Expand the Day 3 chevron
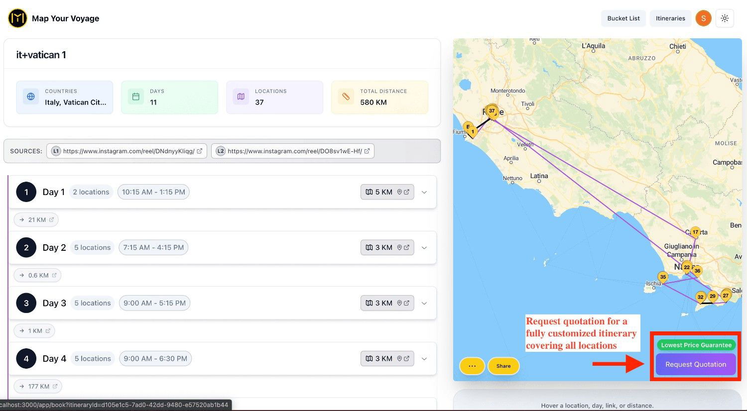The width and height of the screenshot is (747, 411). click(424, 304)
